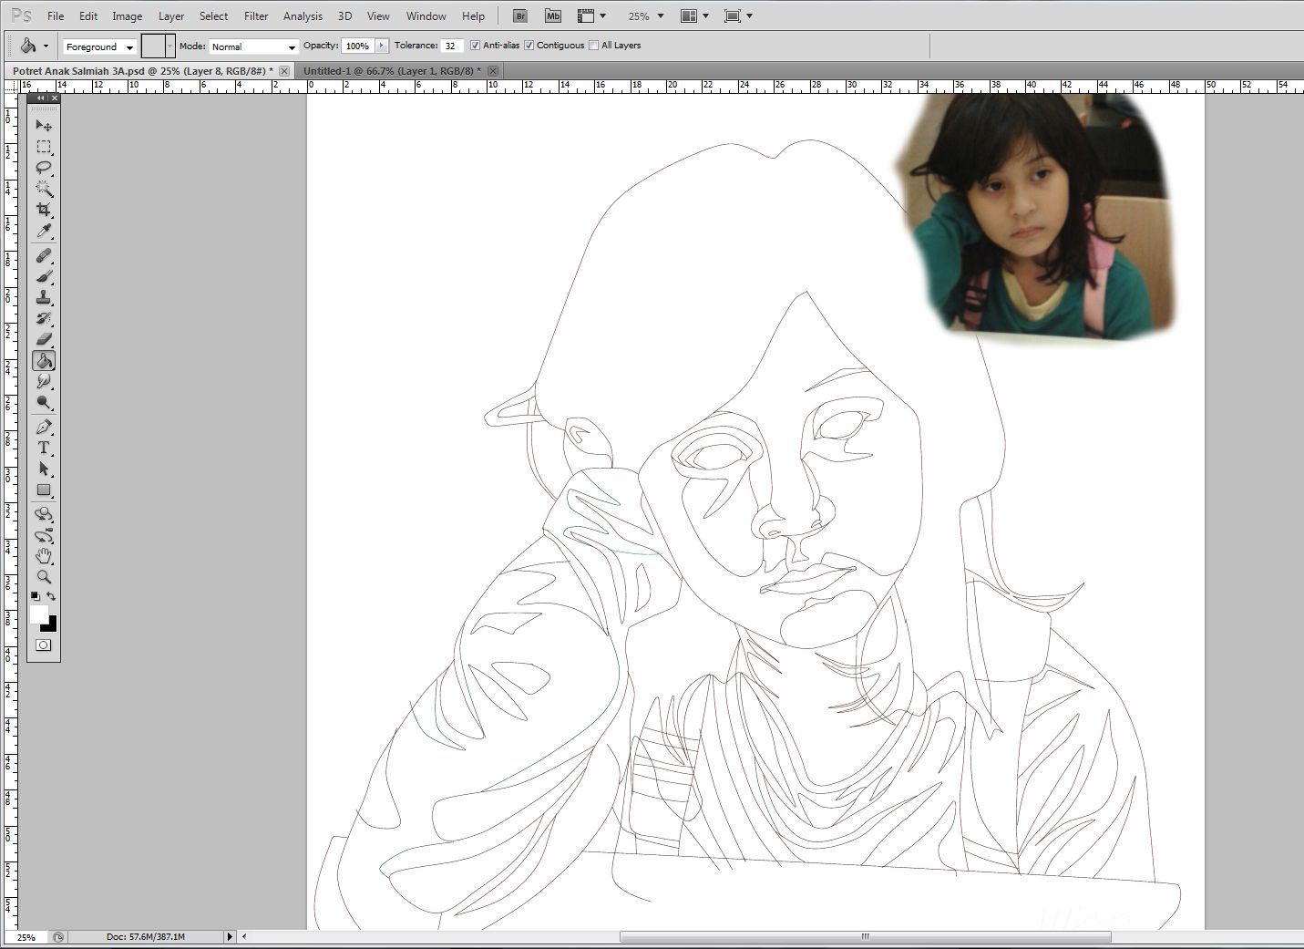The image size is (1304, 949).
Task: Toggle Contiguous checkbox
Action: pos(529,46)
